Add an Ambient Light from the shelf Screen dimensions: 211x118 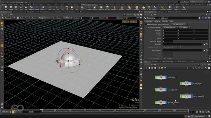(x=170, y=8)
